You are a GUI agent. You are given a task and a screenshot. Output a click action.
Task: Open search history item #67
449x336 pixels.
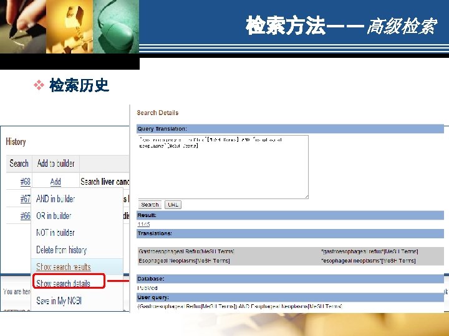[25, 198]
